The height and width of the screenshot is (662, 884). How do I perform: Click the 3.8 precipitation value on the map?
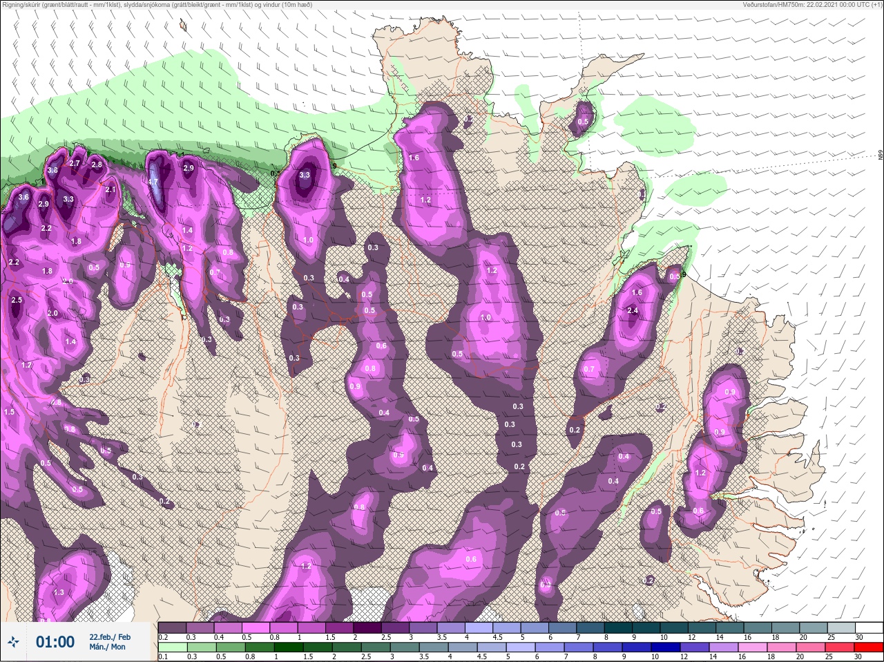click(x=52, y=171)
